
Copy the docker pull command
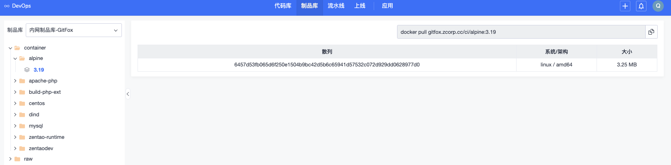651,32
